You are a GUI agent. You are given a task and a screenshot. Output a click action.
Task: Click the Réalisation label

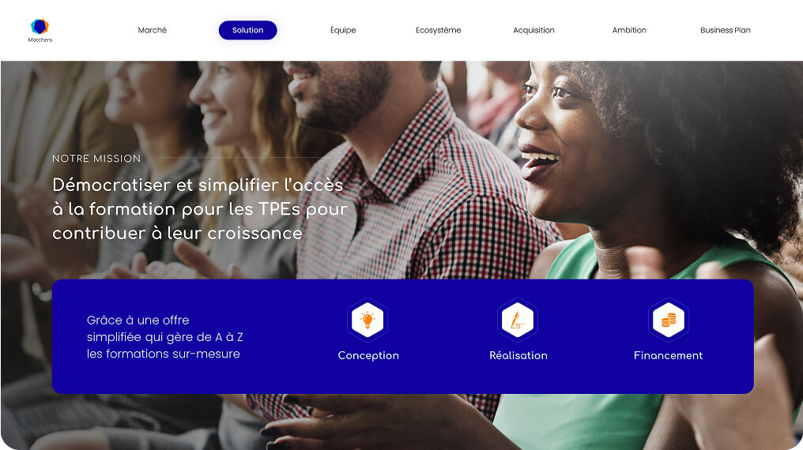tap(518, 355)
